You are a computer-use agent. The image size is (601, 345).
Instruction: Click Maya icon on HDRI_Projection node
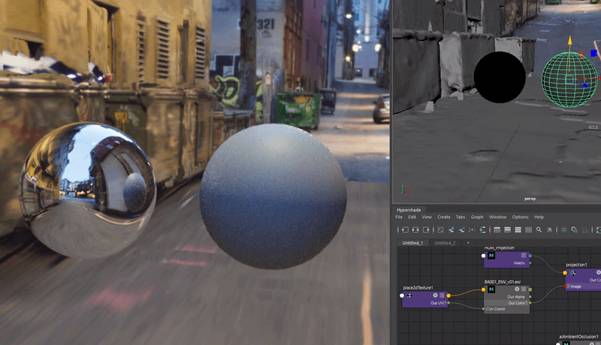coord(491,256)
